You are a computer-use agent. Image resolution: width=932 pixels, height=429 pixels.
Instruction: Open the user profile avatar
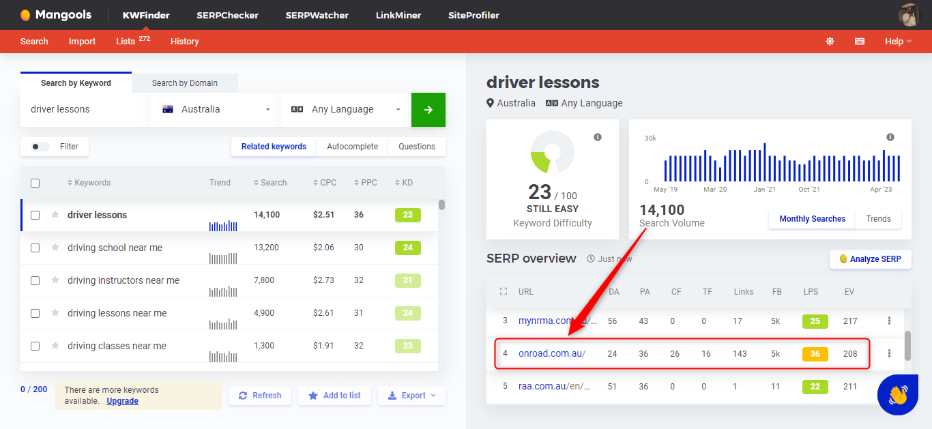coord(909,15)
